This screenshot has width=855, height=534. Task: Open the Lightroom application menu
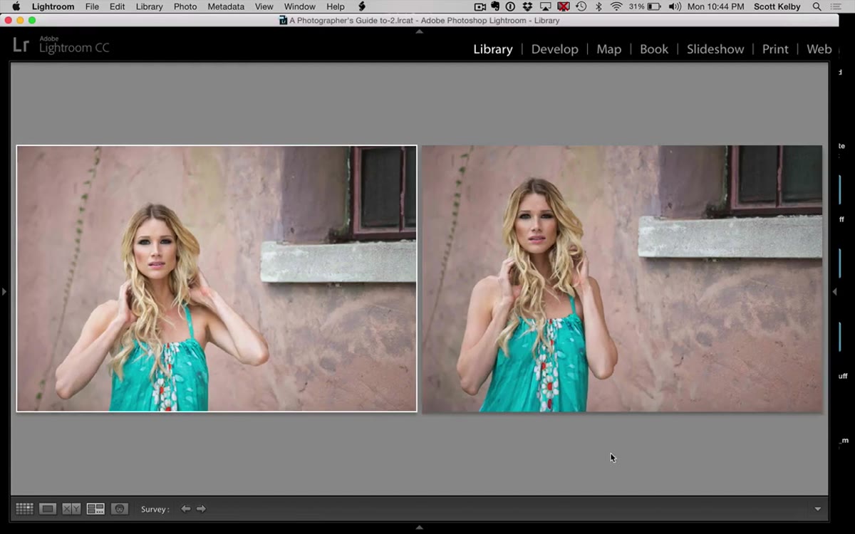53,6
